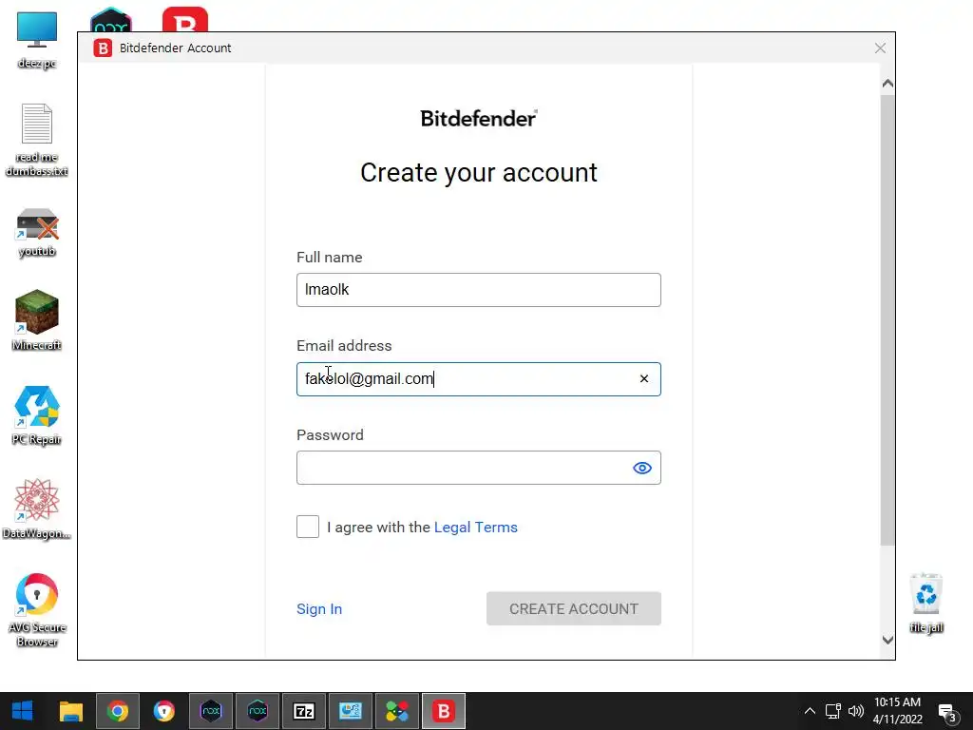Open DataWagon desktop shortcut
This screenshot has width=973, height=730.
[37, 509]
